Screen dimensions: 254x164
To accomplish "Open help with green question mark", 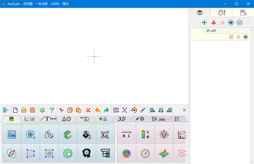I will click(x=52, y=110).
